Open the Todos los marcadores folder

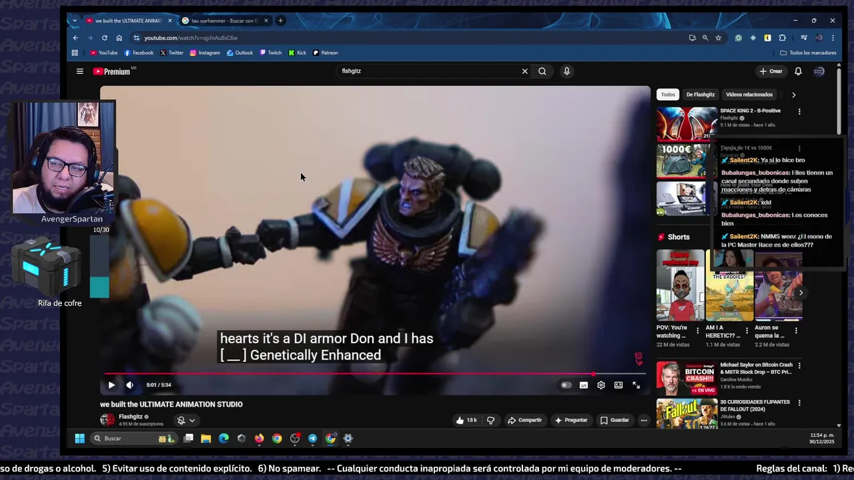(x=808, y=53)
